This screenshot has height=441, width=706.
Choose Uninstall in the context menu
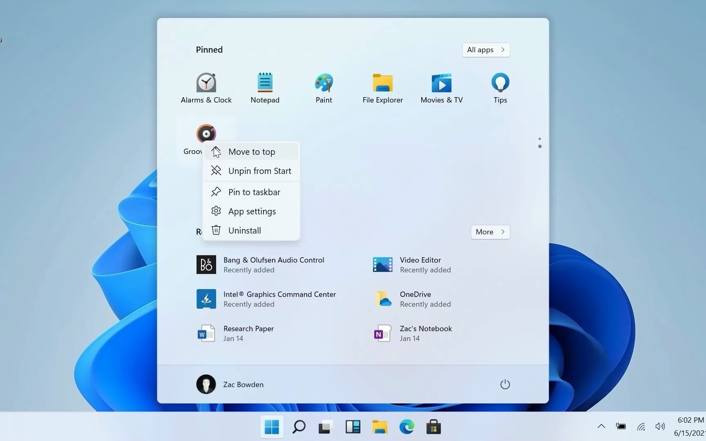251,230
